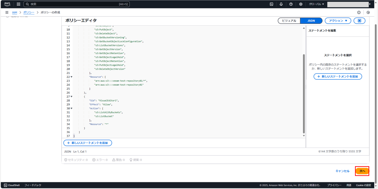Click the security findings shield icon
Viewport: 378px width, 189px height.
66,160
